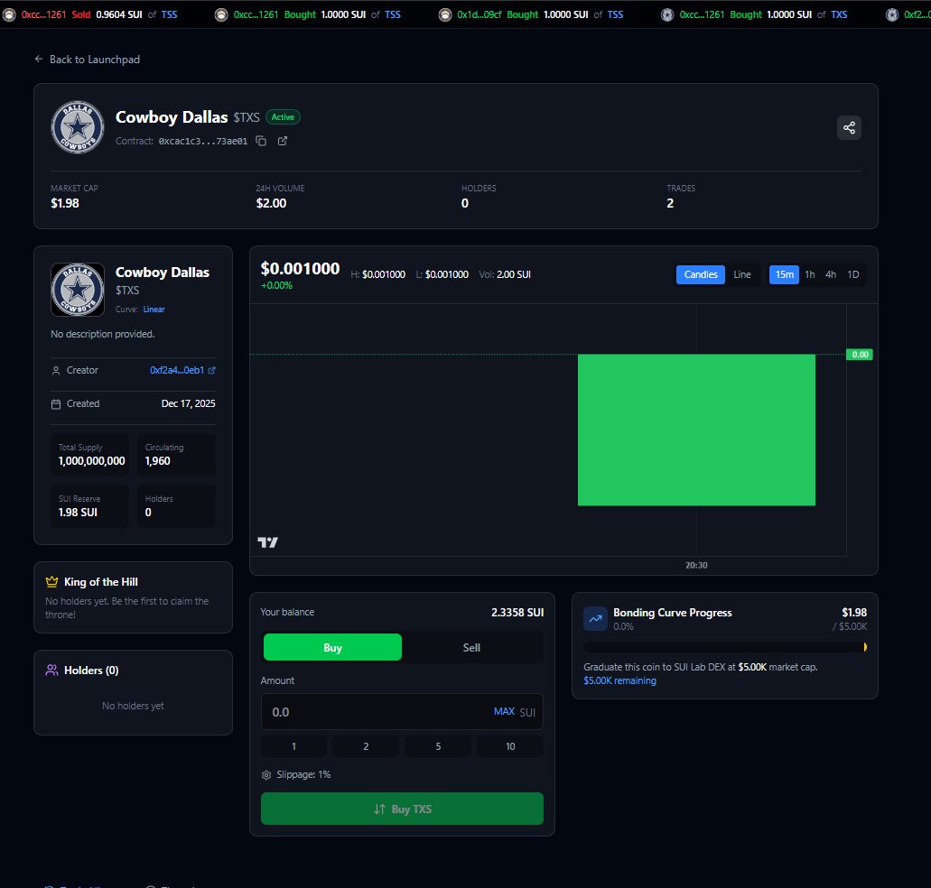Click 0x1d...09cf address in ticker
This screenshot has width=931, height=888.
[479, 14]
